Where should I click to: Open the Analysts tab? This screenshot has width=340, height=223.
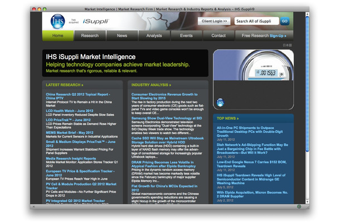154,36
